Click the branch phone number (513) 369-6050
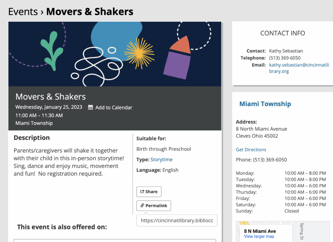The image size is (333, 242). pyautogui.click(x=270, y=160)
